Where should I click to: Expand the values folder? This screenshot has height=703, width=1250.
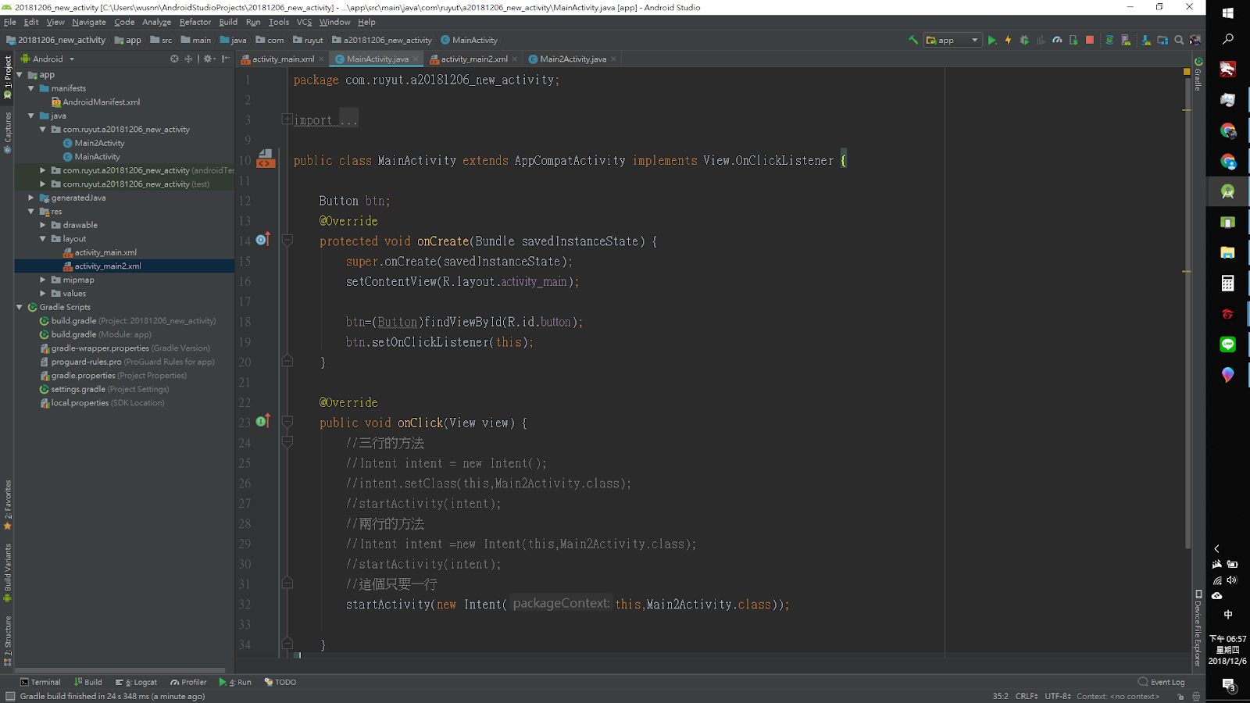pyautogui.click(x=43, y=294)
